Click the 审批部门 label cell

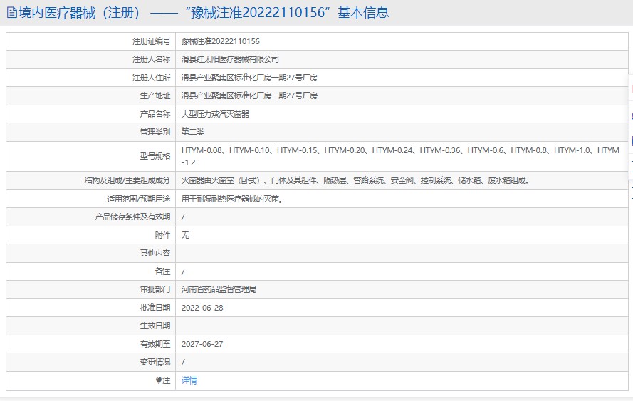coord(91,290)
